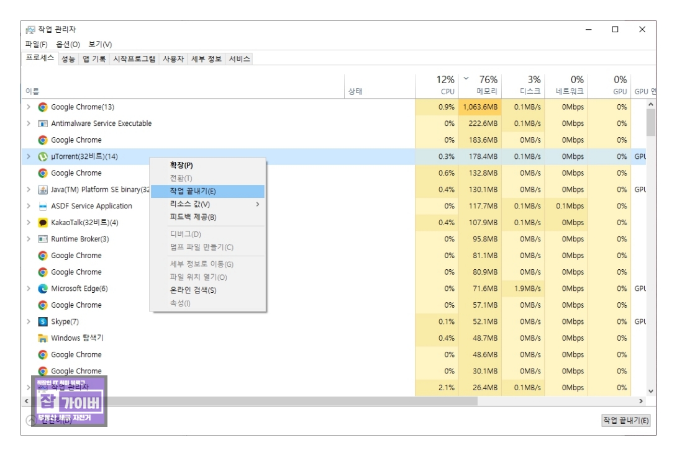Open the 보기(V) menu
Viewport: 677px width, 456px height.
point(100,44)
